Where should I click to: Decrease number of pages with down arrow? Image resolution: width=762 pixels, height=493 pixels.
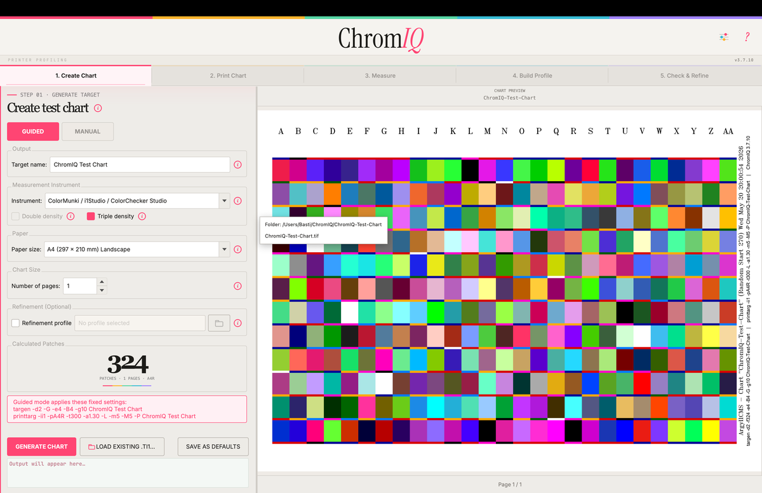point(102,290)
